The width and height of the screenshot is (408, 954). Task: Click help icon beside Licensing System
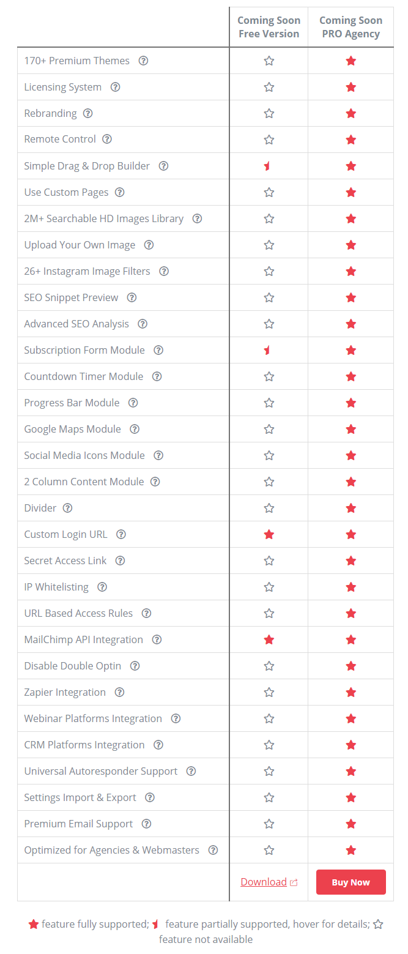coord(115,87)
